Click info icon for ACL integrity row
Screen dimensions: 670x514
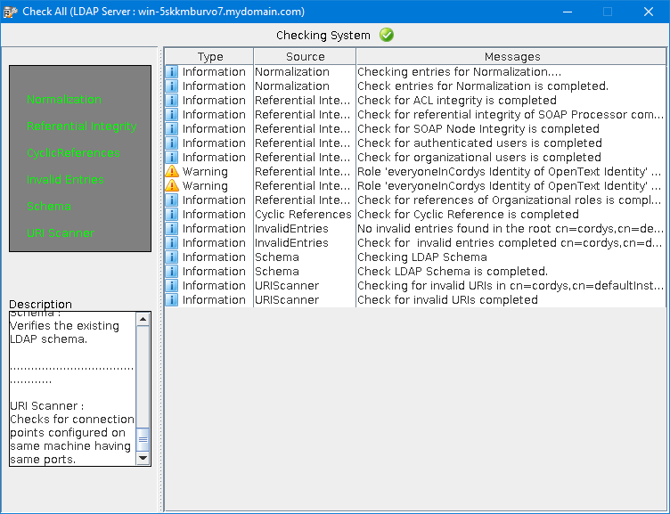(172, 100)
